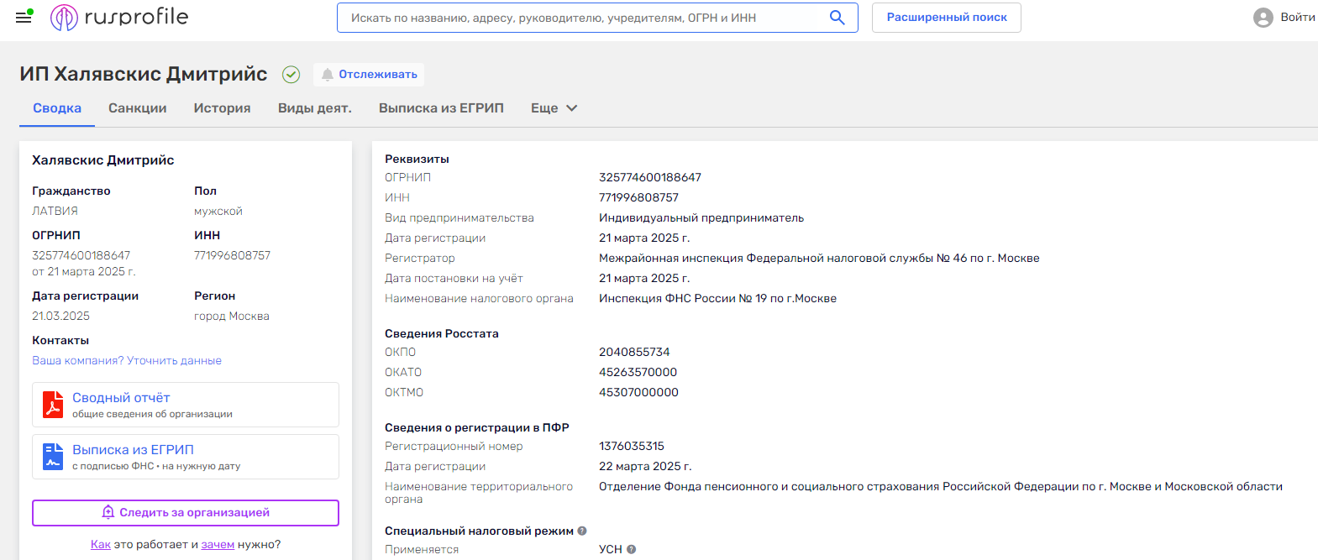Click the bell icon in Отслеживать

[328, 75]
